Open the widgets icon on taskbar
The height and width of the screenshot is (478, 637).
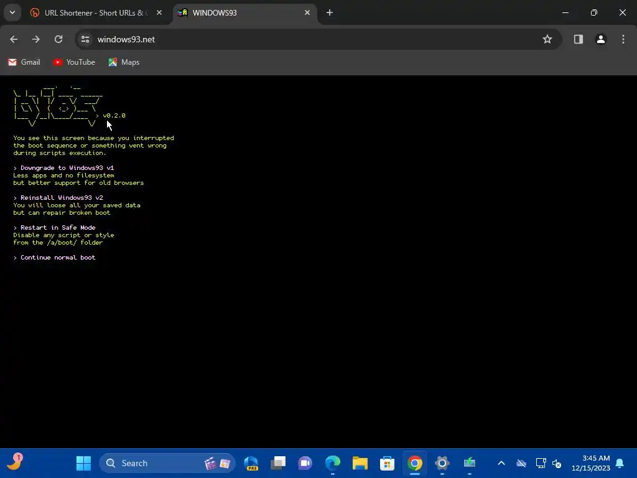(14, 462)
